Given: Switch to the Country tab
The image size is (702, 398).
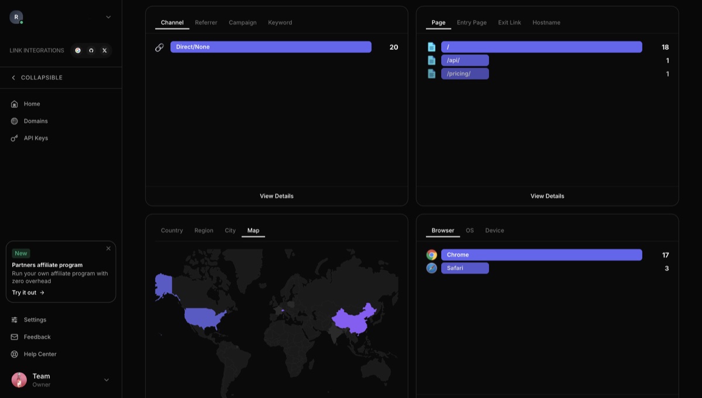Looking at the screenshot, I should tap(171, 230).
